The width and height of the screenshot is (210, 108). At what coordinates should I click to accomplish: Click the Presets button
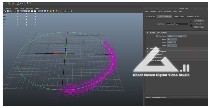[199, 24]
